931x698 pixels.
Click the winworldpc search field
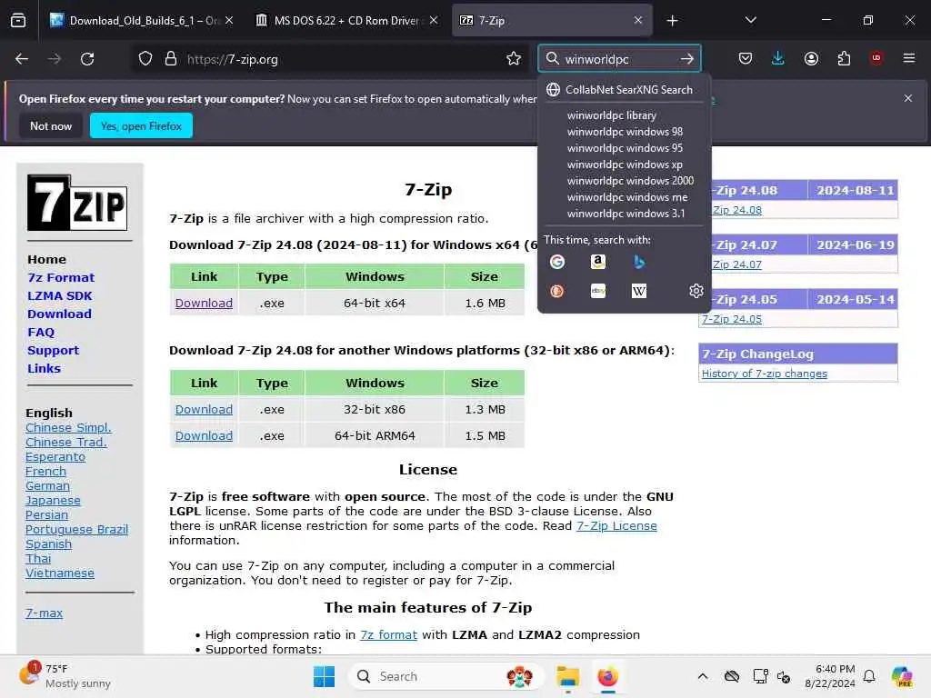[x=619, y=59]
